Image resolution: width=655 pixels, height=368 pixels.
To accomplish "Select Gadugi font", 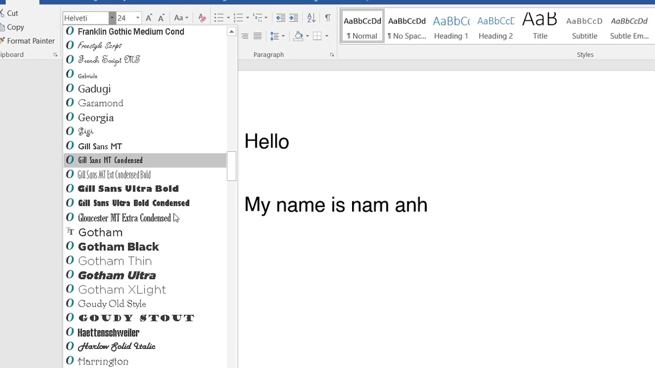I will (x=145, y=89).
